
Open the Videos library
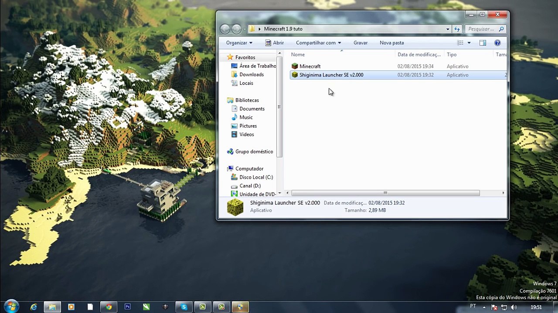point(247,134)
